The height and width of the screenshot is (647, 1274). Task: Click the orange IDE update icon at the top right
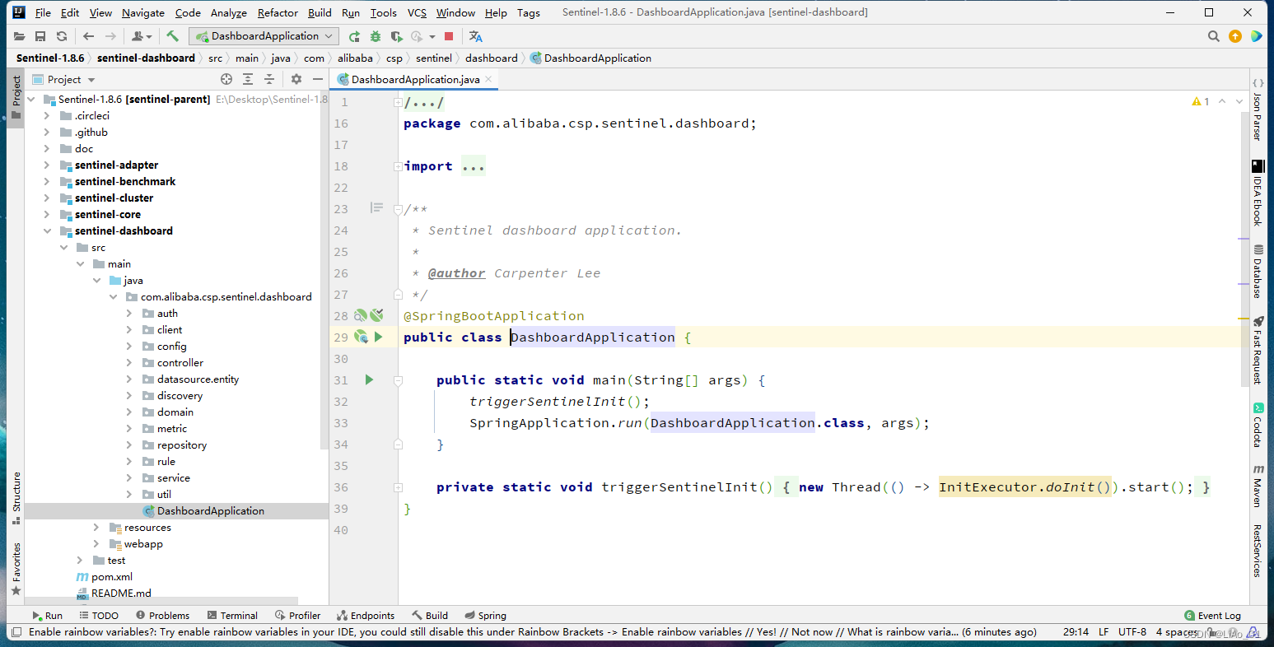[x=1234, y=36]
